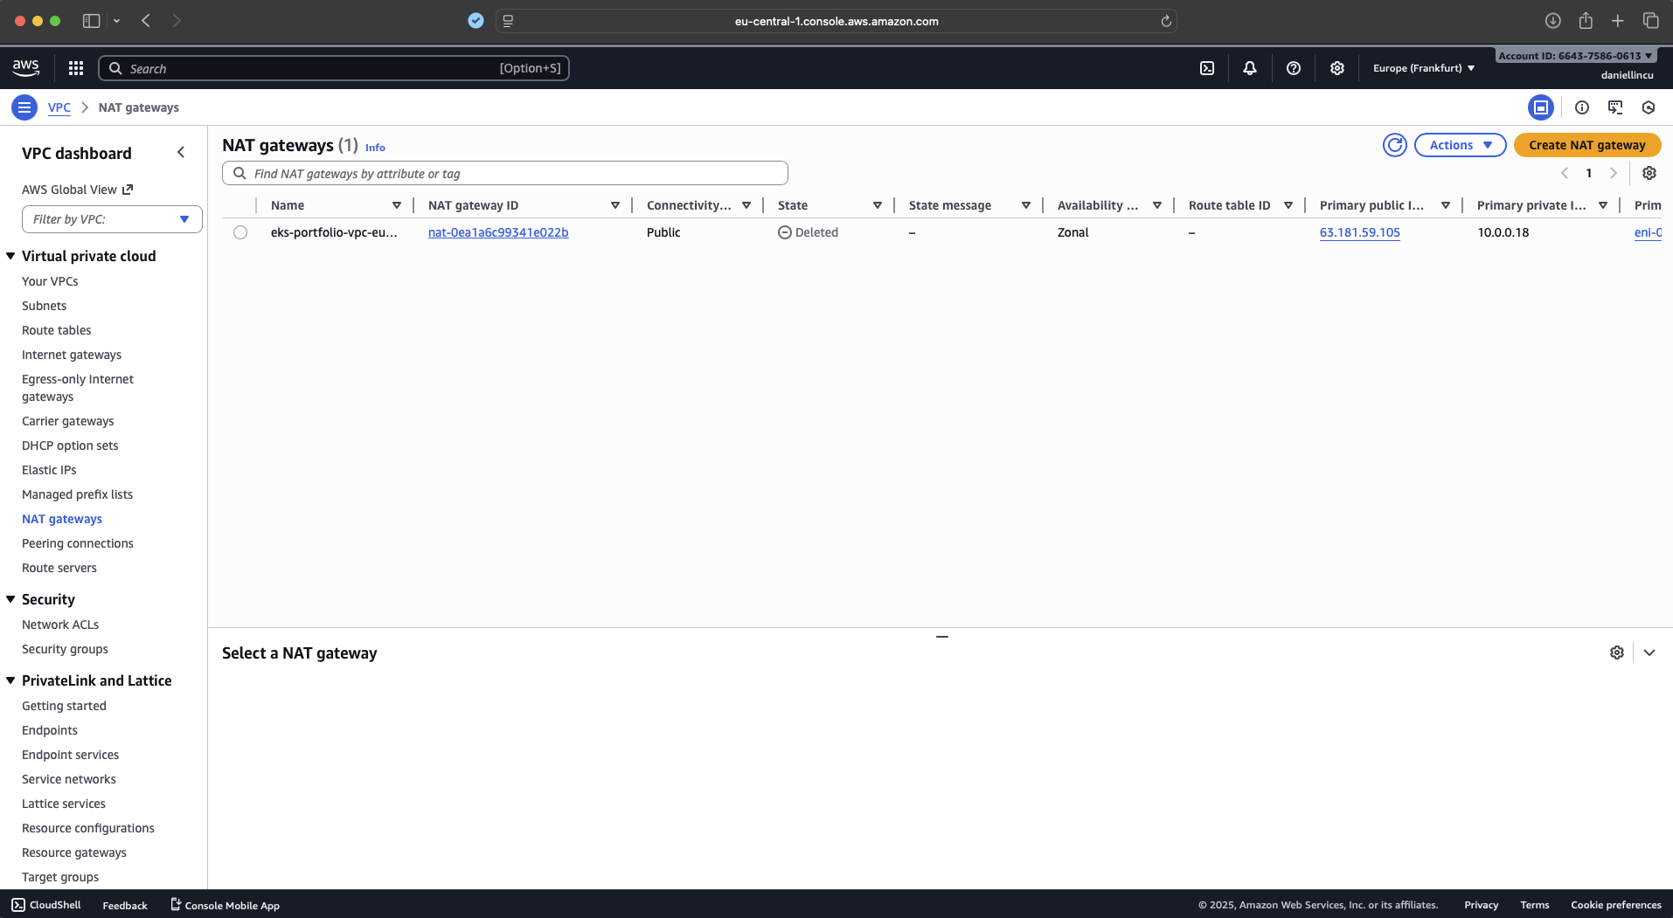Switch region via Europe (Frankfurt) dropdown
The image size is (1673, 918).
(1423, 68)
